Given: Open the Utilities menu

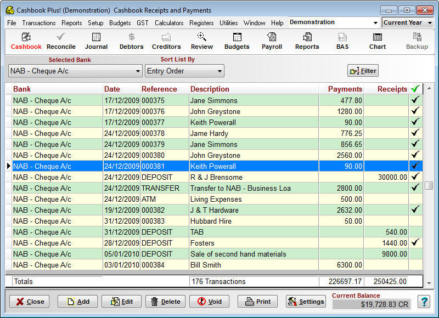Looking at the screenshot, I should coord(228,23).
